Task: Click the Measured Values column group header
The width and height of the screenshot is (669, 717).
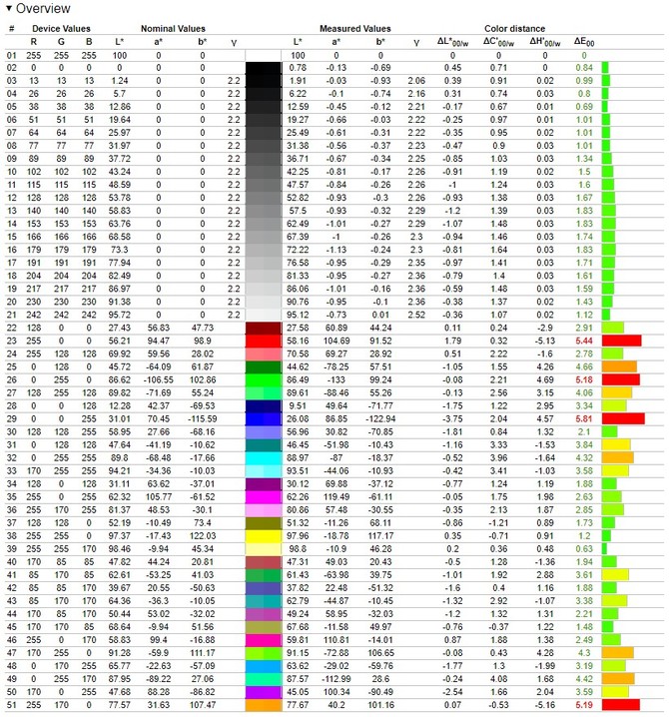Action: click(x=354, y=28)
